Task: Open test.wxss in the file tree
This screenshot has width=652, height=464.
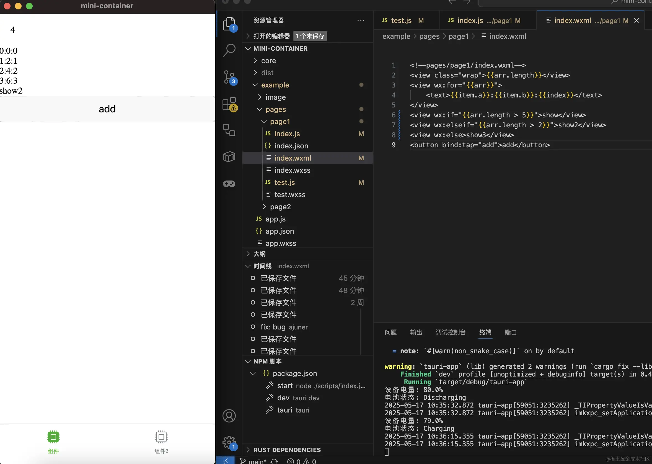Action: pyautogui.click(x=308, y=195)
